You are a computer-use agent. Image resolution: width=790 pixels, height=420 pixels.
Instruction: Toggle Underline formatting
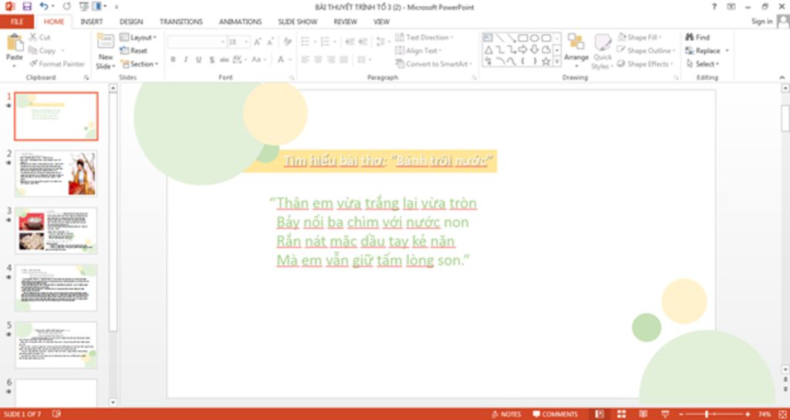198,60
